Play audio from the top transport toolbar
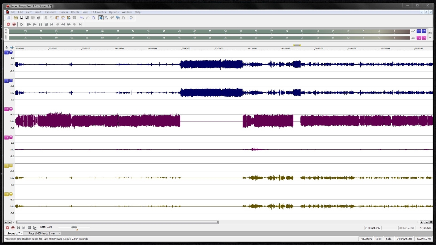The width and height of the screenshot is (436, 245). (x=35, y=24)
